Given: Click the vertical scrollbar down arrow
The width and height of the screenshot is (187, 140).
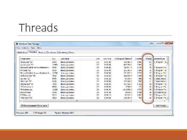Looking at the screenshot, I should 167,98.
